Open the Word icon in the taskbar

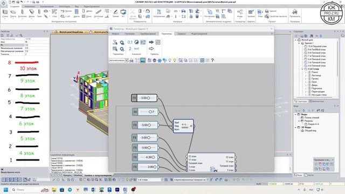click(93, 189)
